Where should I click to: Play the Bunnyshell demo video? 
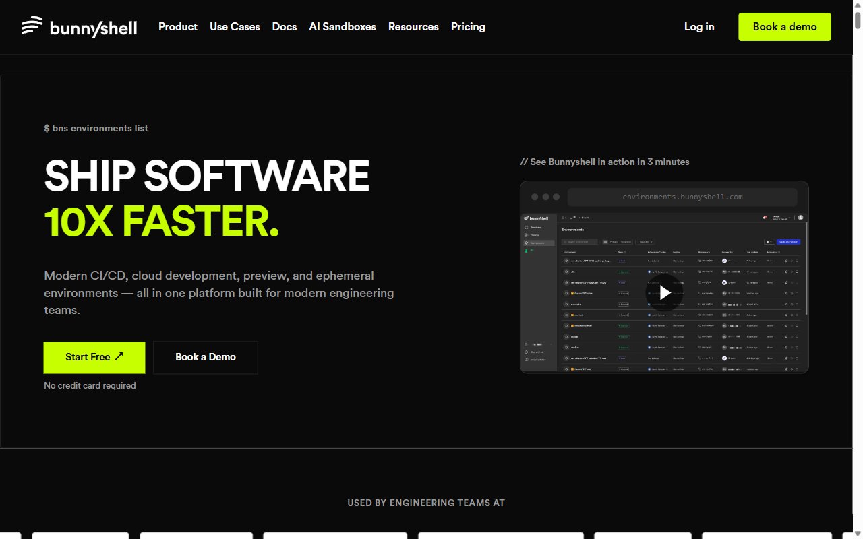click(x=664, y=292)
